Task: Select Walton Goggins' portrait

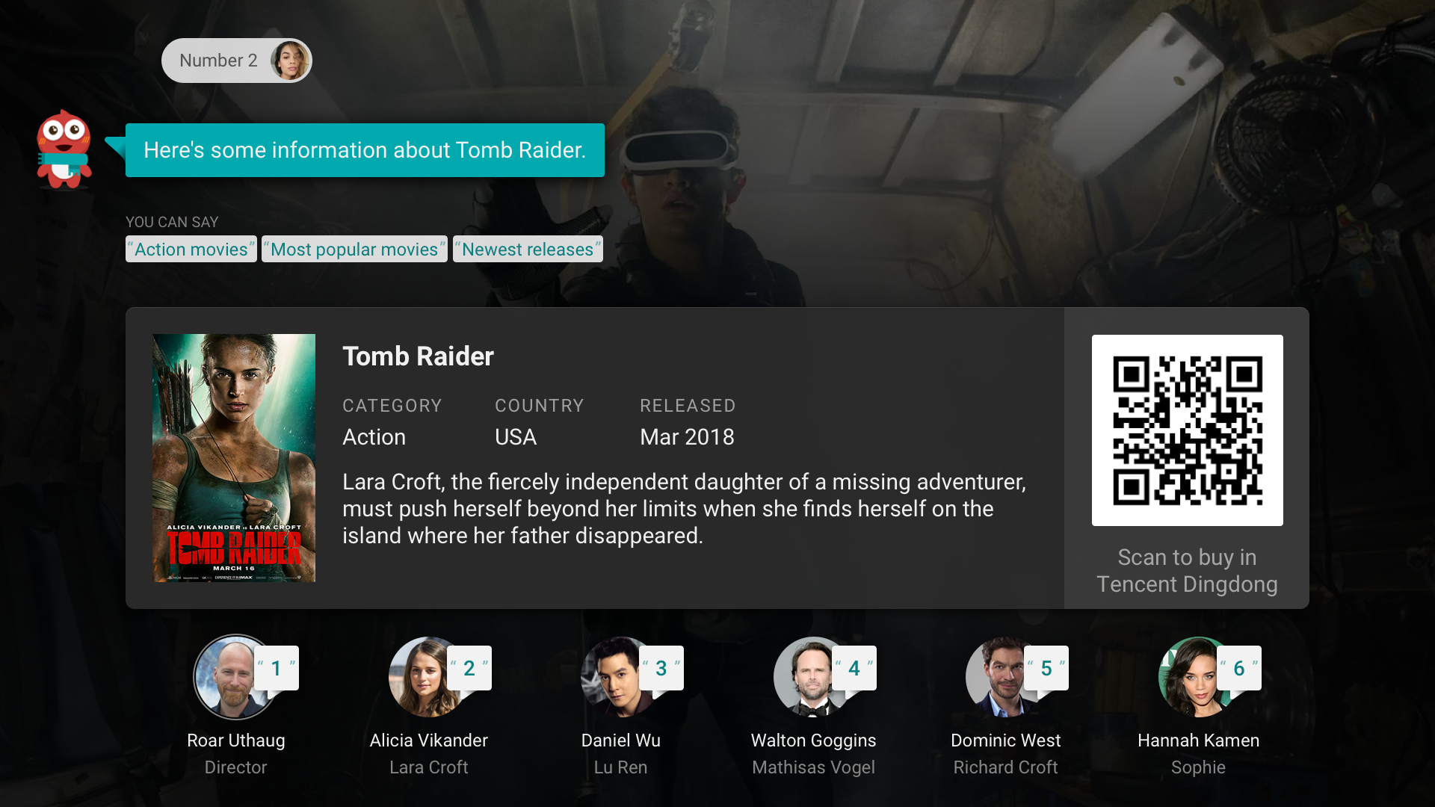Action: 813,677
